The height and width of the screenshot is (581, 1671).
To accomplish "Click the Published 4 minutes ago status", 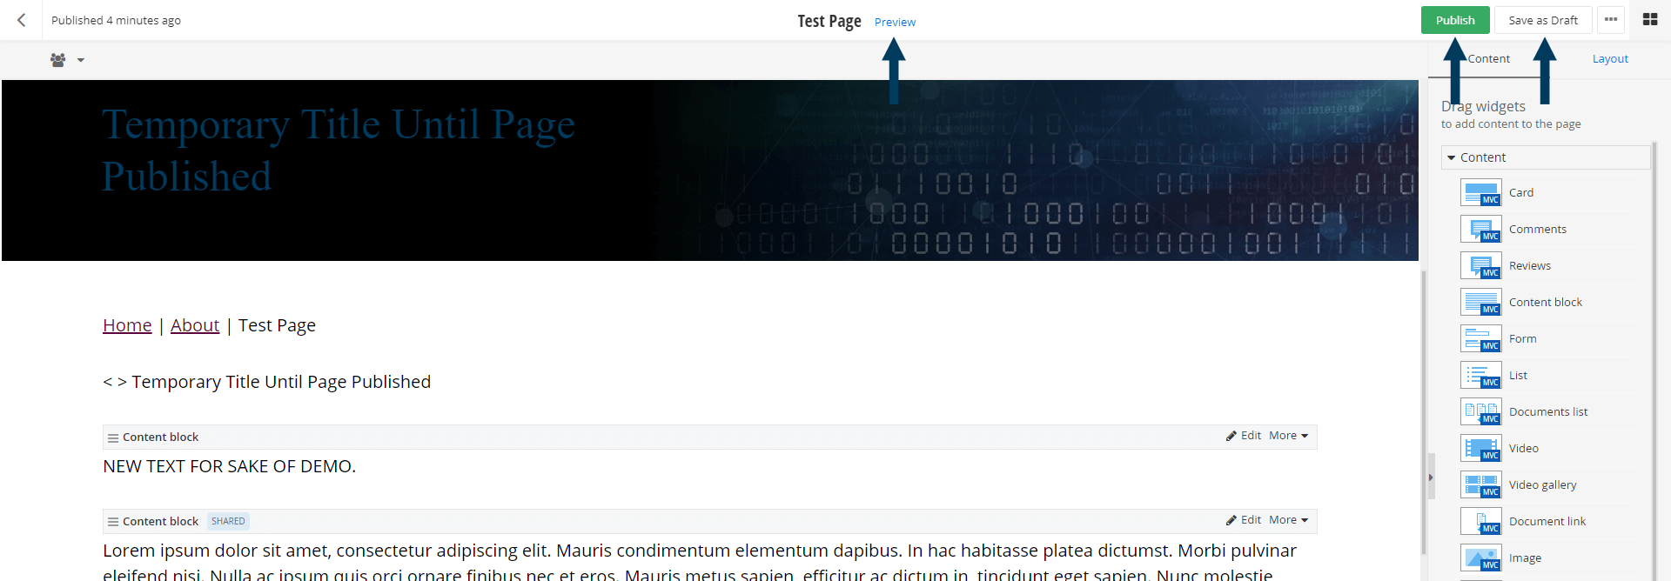I will coord(116,20).
